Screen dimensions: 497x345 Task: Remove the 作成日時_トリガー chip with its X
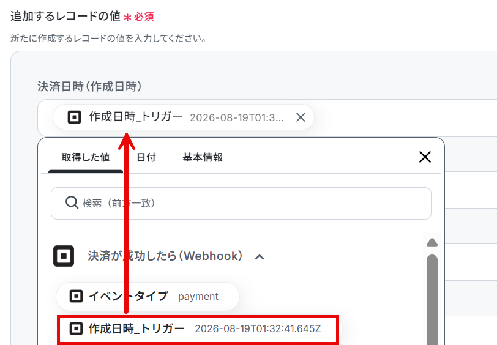pyautogui.click(x=301, y=117)
